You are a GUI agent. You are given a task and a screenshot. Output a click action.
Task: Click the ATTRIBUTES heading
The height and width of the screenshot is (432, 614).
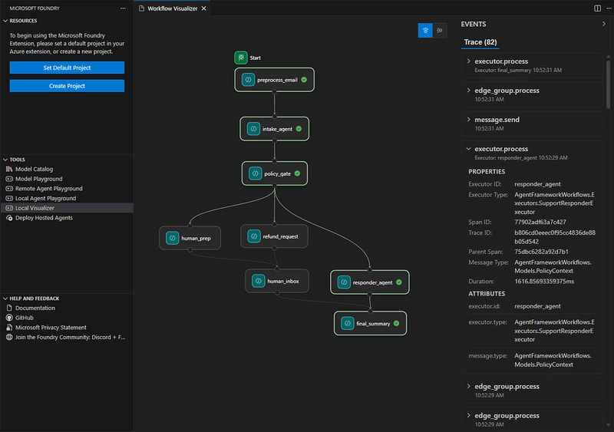(x=487, y=294)
